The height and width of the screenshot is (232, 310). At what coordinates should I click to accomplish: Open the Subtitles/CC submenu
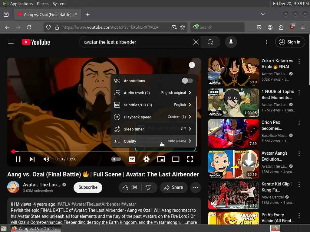(x=153, y=105)
